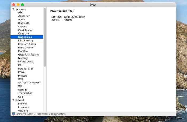
Task: Click the iMac computer icon in path bar
Action: [x=14, y=114]
